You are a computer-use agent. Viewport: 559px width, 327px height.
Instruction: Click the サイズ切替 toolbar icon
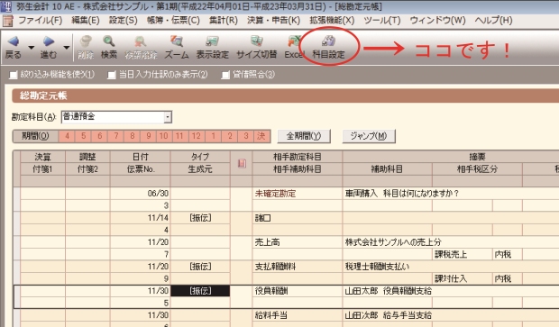coord(256,41)
